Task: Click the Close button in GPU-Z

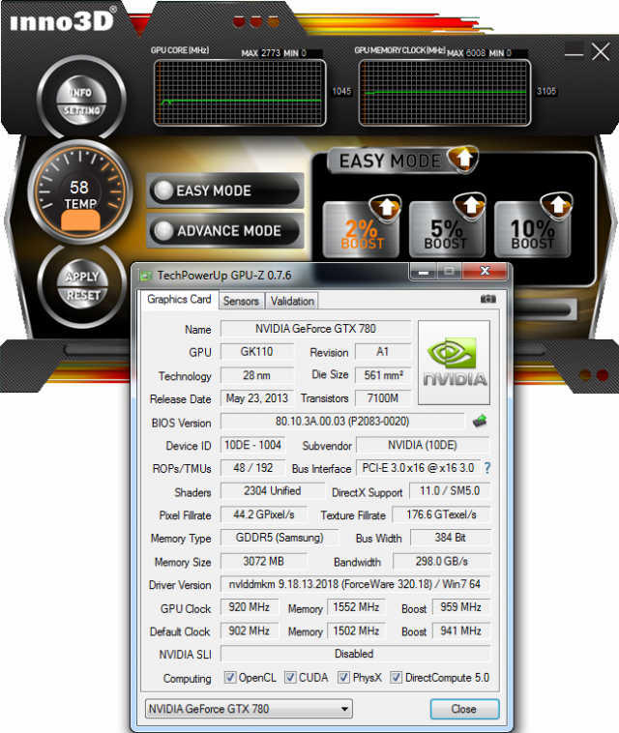Action: 464,709
